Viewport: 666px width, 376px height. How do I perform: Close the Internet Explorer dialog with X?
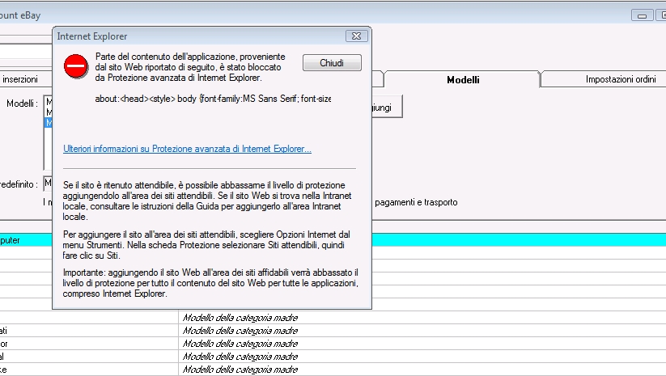tap(356, 36)
